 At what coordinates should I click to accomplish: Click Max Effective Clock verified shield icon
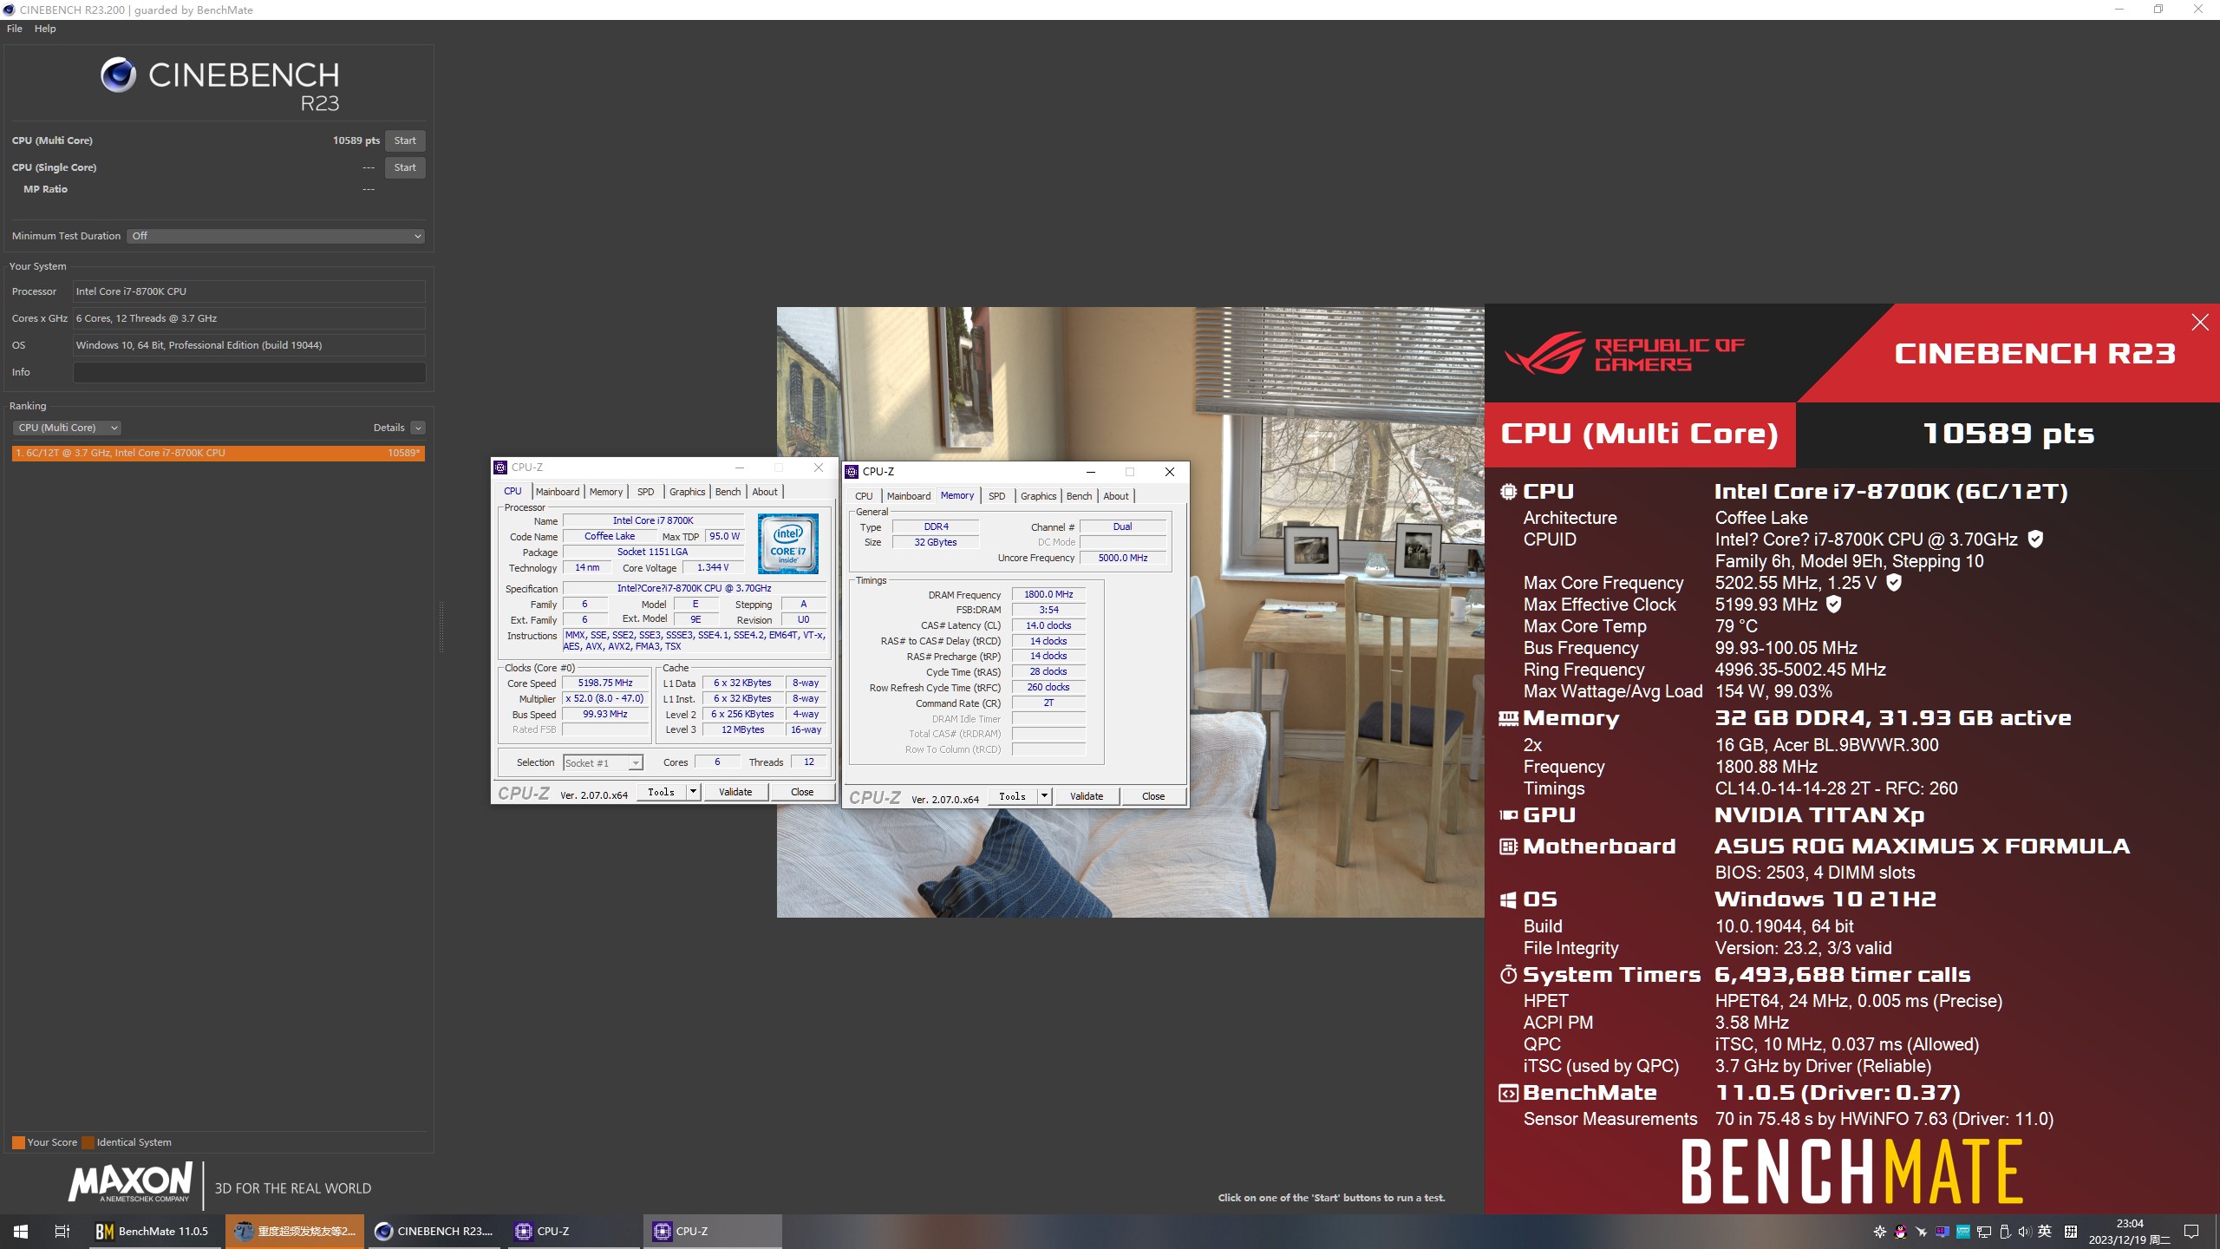pyautogui.click(x=1833, y=605)
